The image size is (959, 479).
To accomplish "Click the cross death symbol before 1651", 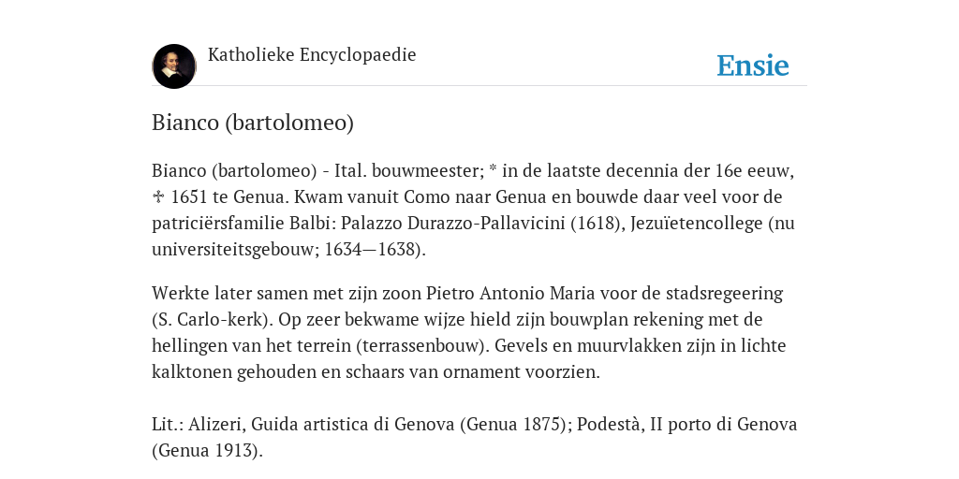I will 157,197.
